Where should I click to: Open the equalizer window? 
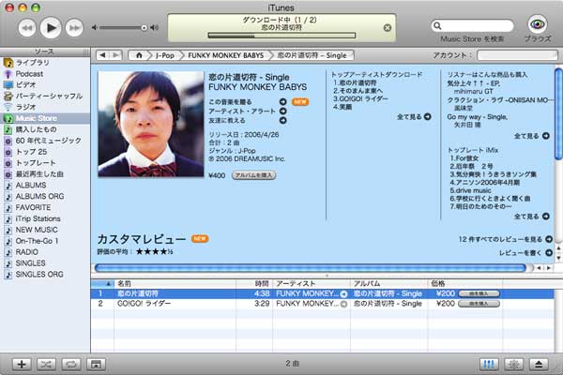(489, 364)
